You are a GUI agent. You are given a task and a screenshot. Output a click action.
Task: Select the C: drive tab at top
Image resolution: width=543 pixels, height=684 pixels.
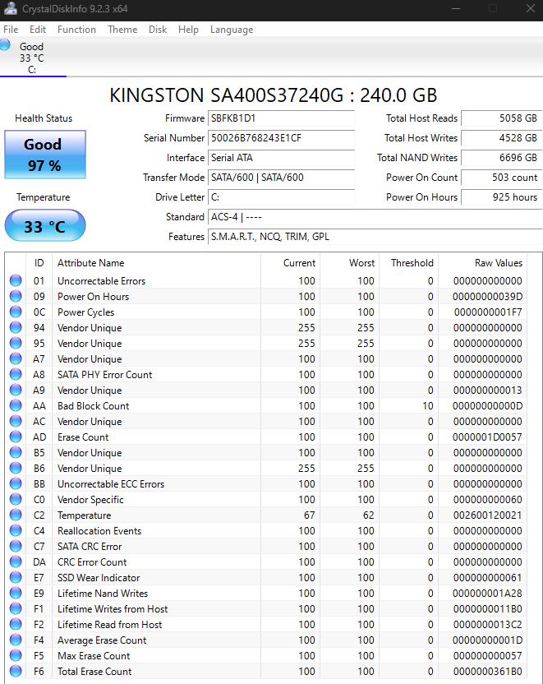pyautogui.click(x=32, y=58)
